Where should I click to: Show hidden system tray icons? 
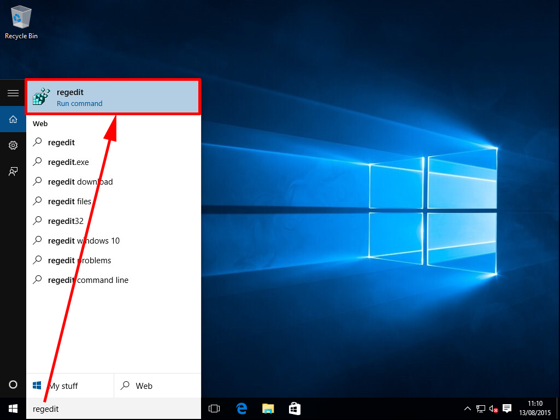(x=467, y=409)
